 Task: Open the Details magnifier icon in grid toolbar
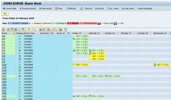[3, 30]
